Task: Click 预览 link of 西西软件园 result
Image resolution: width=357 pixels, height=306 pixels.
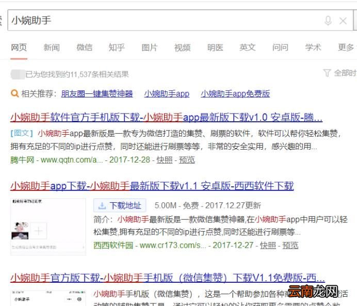Action: [x=290, y=246]
